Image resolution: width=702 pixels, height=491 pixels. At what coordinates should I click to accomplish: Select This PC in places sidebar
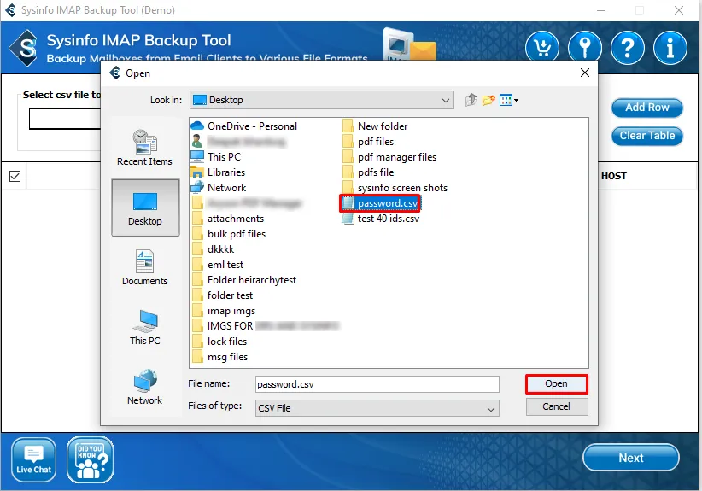144,327
